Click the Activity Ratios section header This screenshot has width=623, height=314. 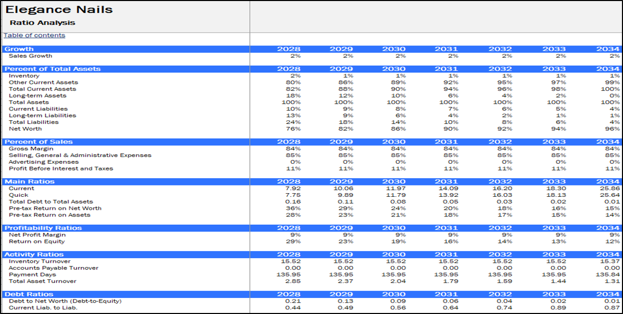pos(34,254)
